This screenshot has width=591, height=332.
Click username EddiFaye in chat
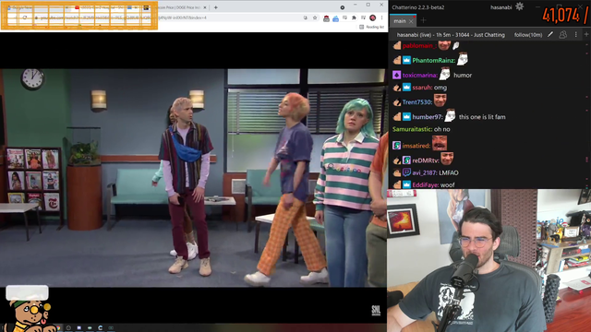426,184
